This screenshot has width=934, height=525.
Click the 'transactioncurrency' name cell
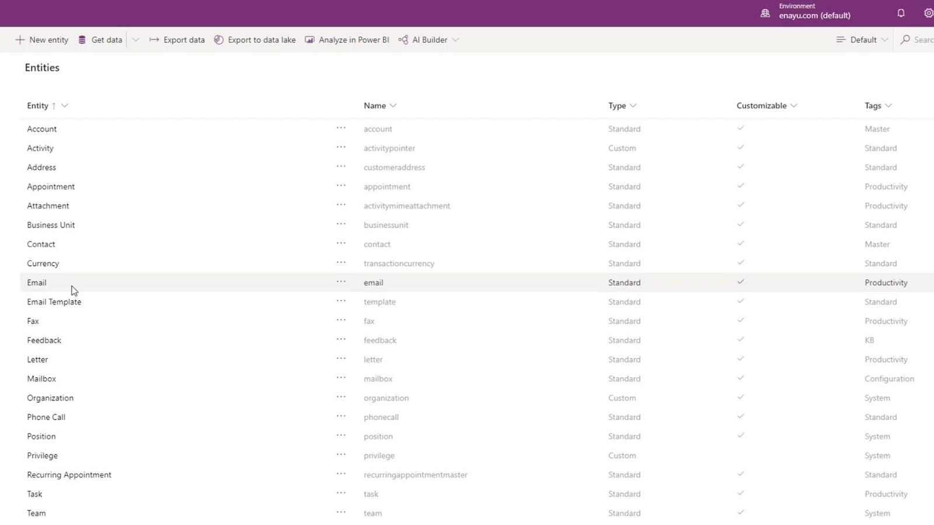[399, 264]
